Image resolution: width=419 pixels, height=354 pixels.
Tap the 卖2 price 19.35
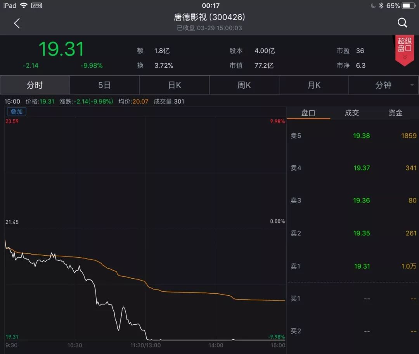[x=362, y=233]
